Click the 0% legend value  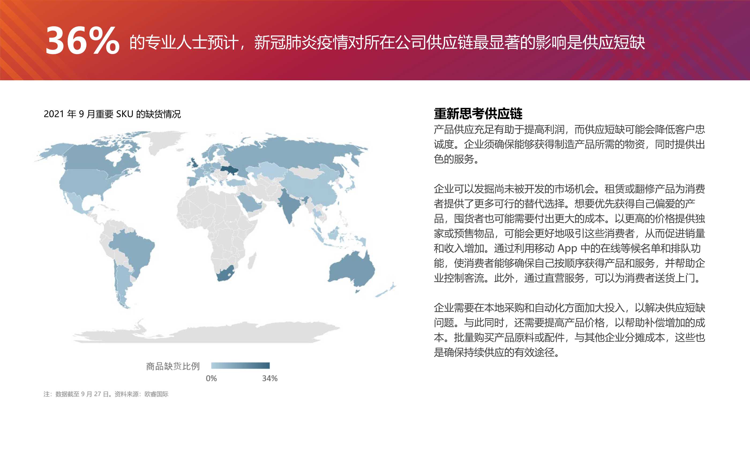pyautogui.click(x=211, y=378)
